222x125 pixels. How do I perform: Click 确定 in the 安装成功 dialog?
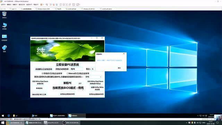point(119,68)
